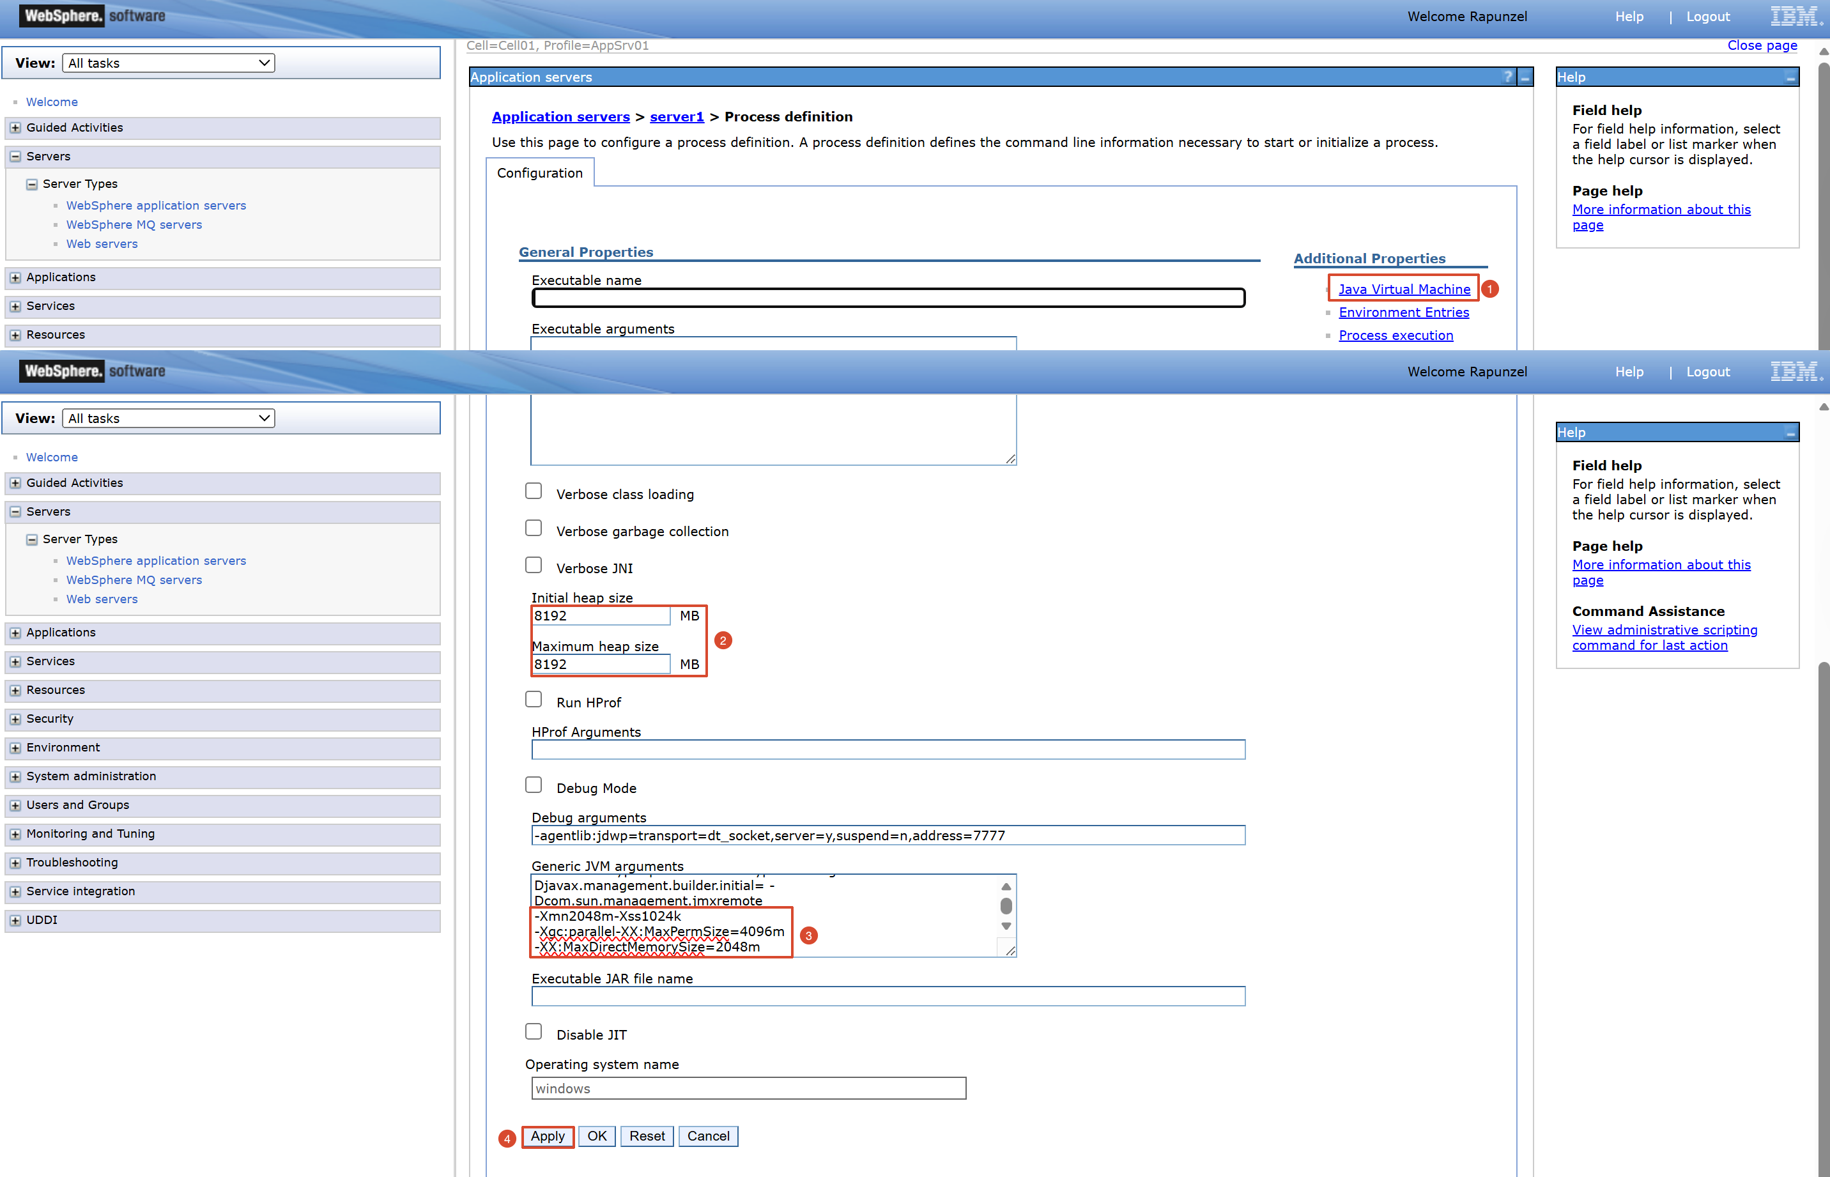
Task: Tick the Disable JIT checkbox
Action: (534, 1032)
